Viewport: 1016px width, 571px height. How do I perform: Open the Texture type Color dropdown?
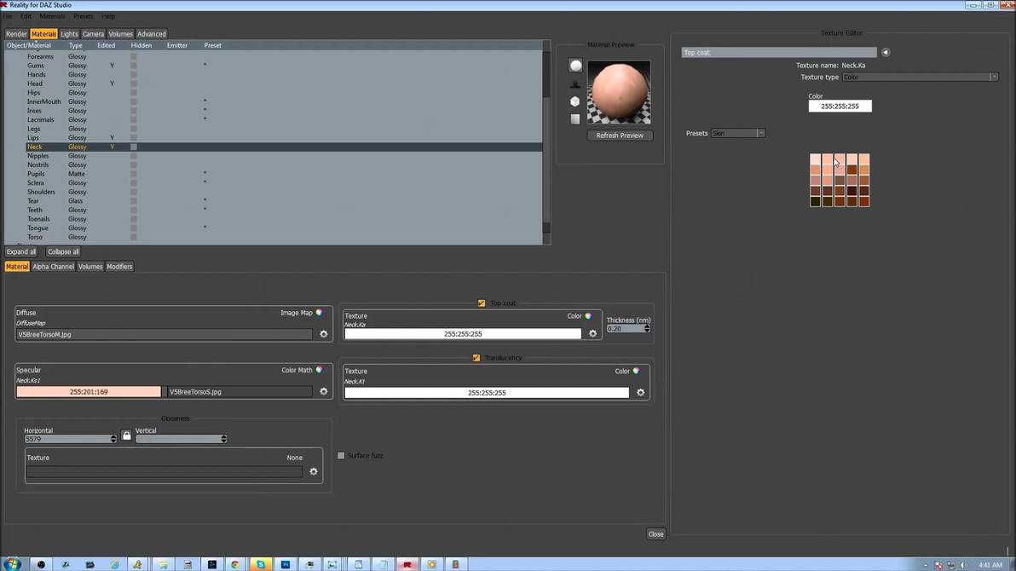991,77
